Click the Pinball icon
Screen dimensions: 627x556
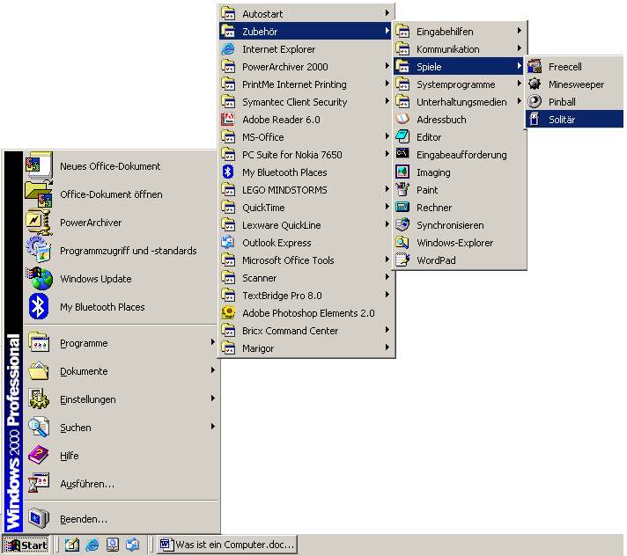tap(535, 101)
